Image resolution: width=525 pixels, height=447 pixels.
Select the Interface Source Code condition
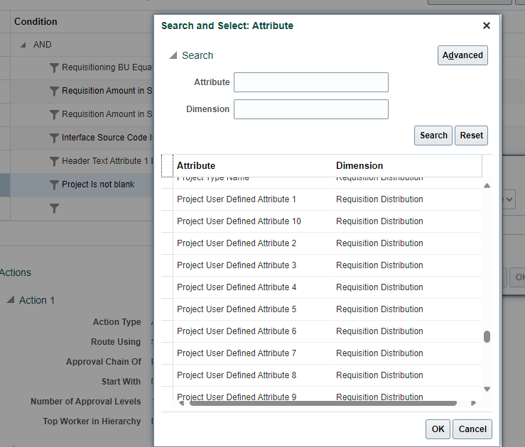pyautogui.click(x=107, y=138)
